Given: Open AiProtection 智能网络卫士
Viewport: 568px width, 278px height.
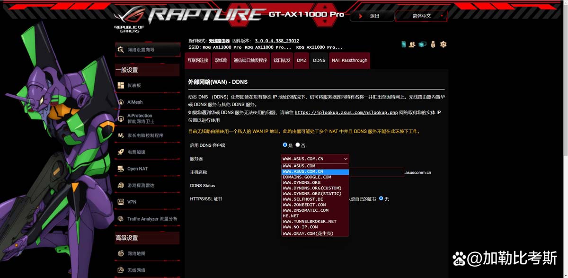Looking at the screenshot, I should 147,118.
